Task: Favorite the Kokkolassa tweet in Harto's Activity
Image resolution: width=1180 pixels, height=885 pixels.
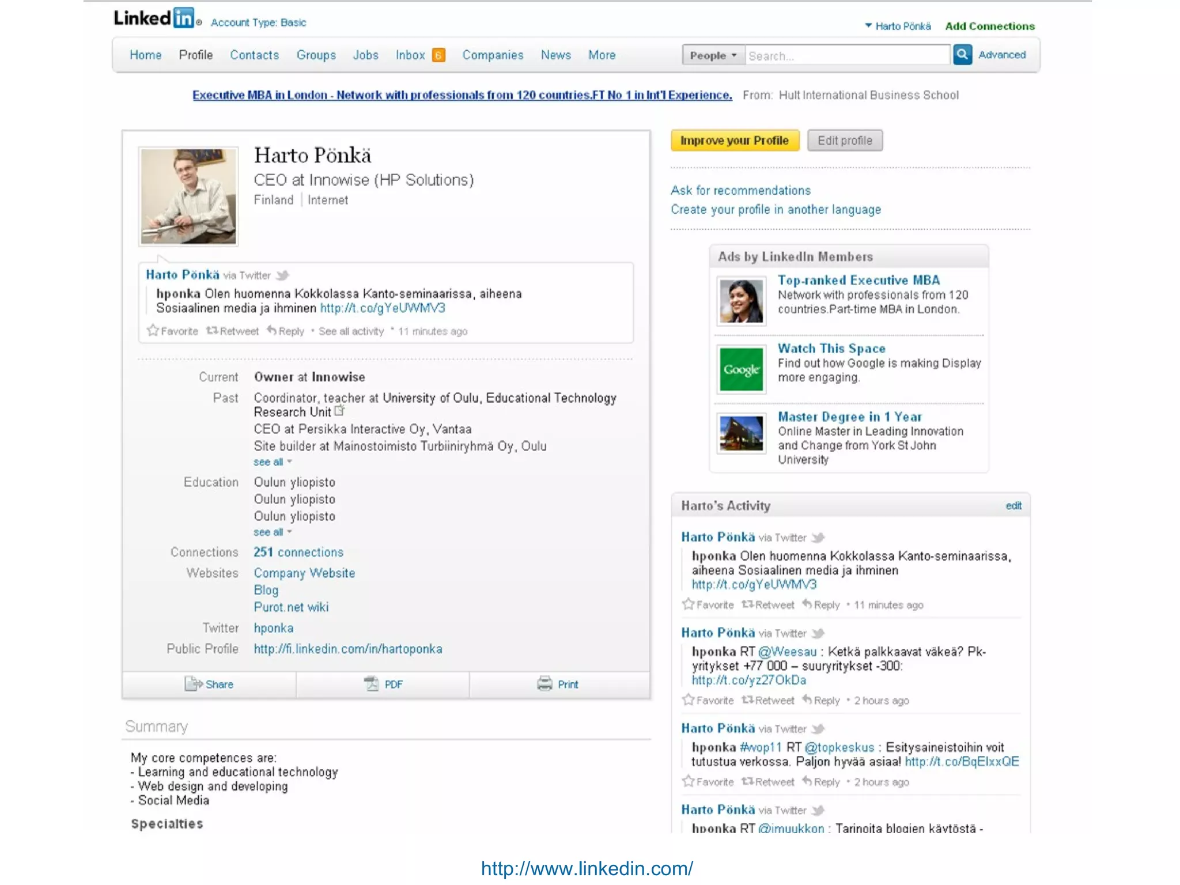Action: click(708, 604)
